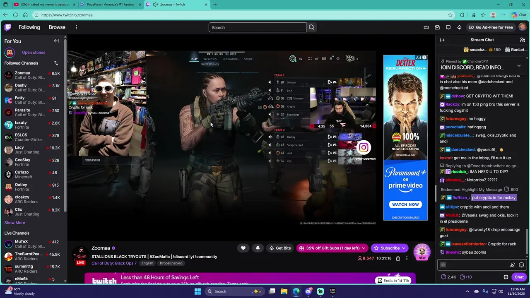Open Zoomaa channel name link
This screenshot has height=298, width=530.
(101, 248)
